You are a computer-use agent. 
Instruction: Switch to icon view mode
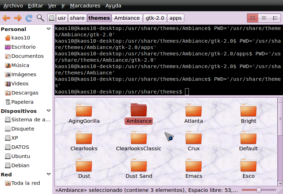tap(253, 18)
